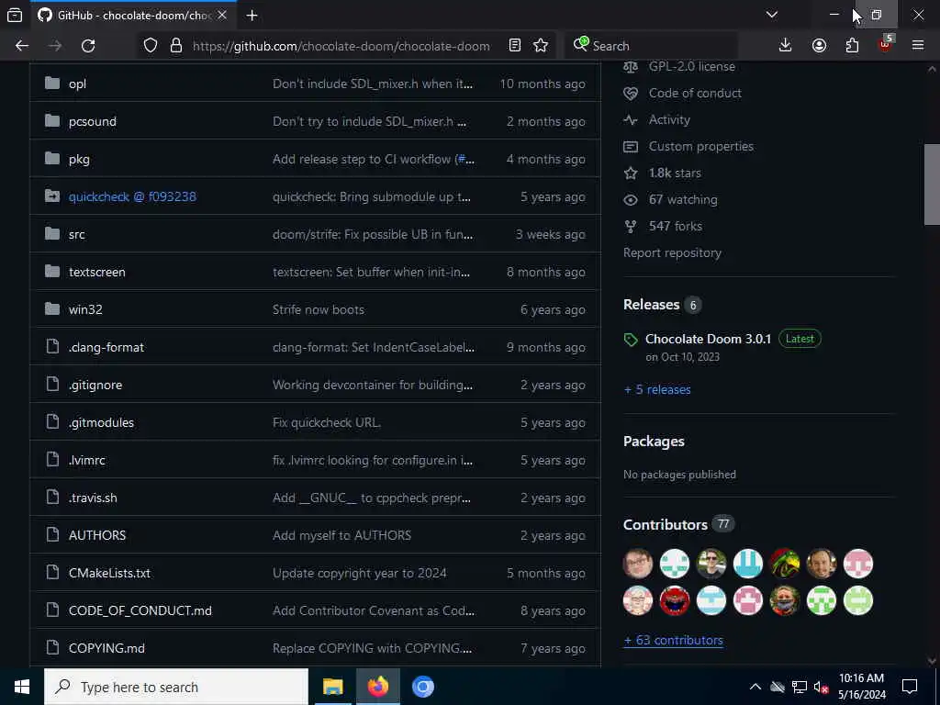940x705 pixels.
Task: Click the page vertical scrollbar thumb
Action: point(932,185)
